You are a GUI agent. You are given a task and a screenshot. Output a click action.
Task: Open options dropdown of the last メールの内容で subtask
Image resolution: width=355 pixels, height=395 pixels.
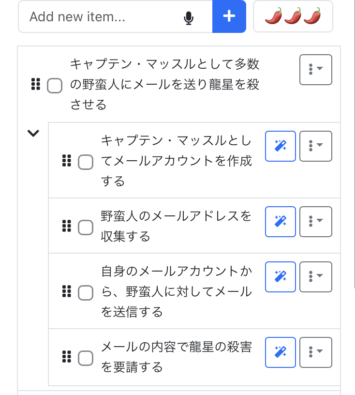coord(316,352)
